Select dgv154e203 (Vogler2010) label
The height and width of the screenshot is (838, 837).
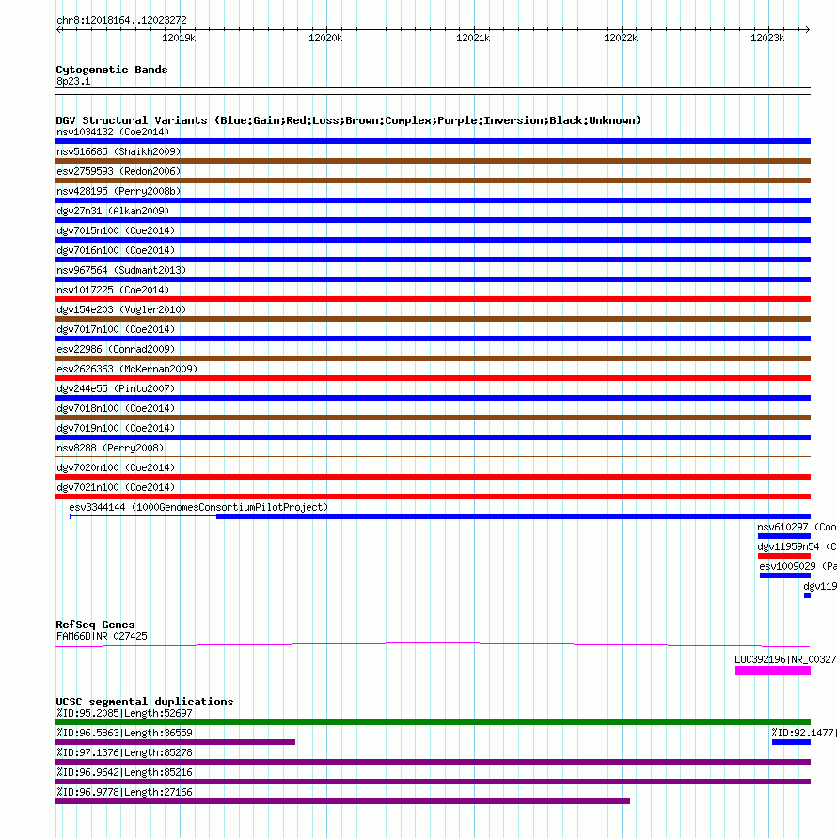click(x=121, y=310)
